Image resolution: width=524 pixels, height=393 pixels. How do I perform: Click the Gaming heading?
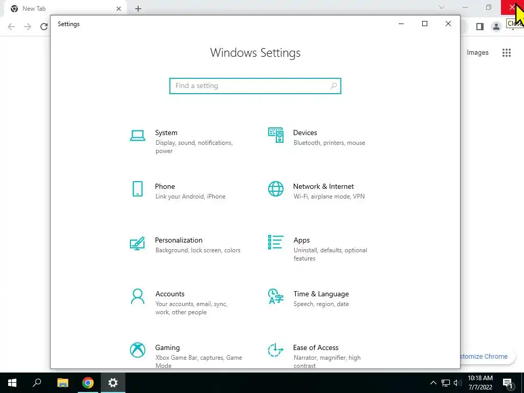pyautogui.click(x=167, y=347)
